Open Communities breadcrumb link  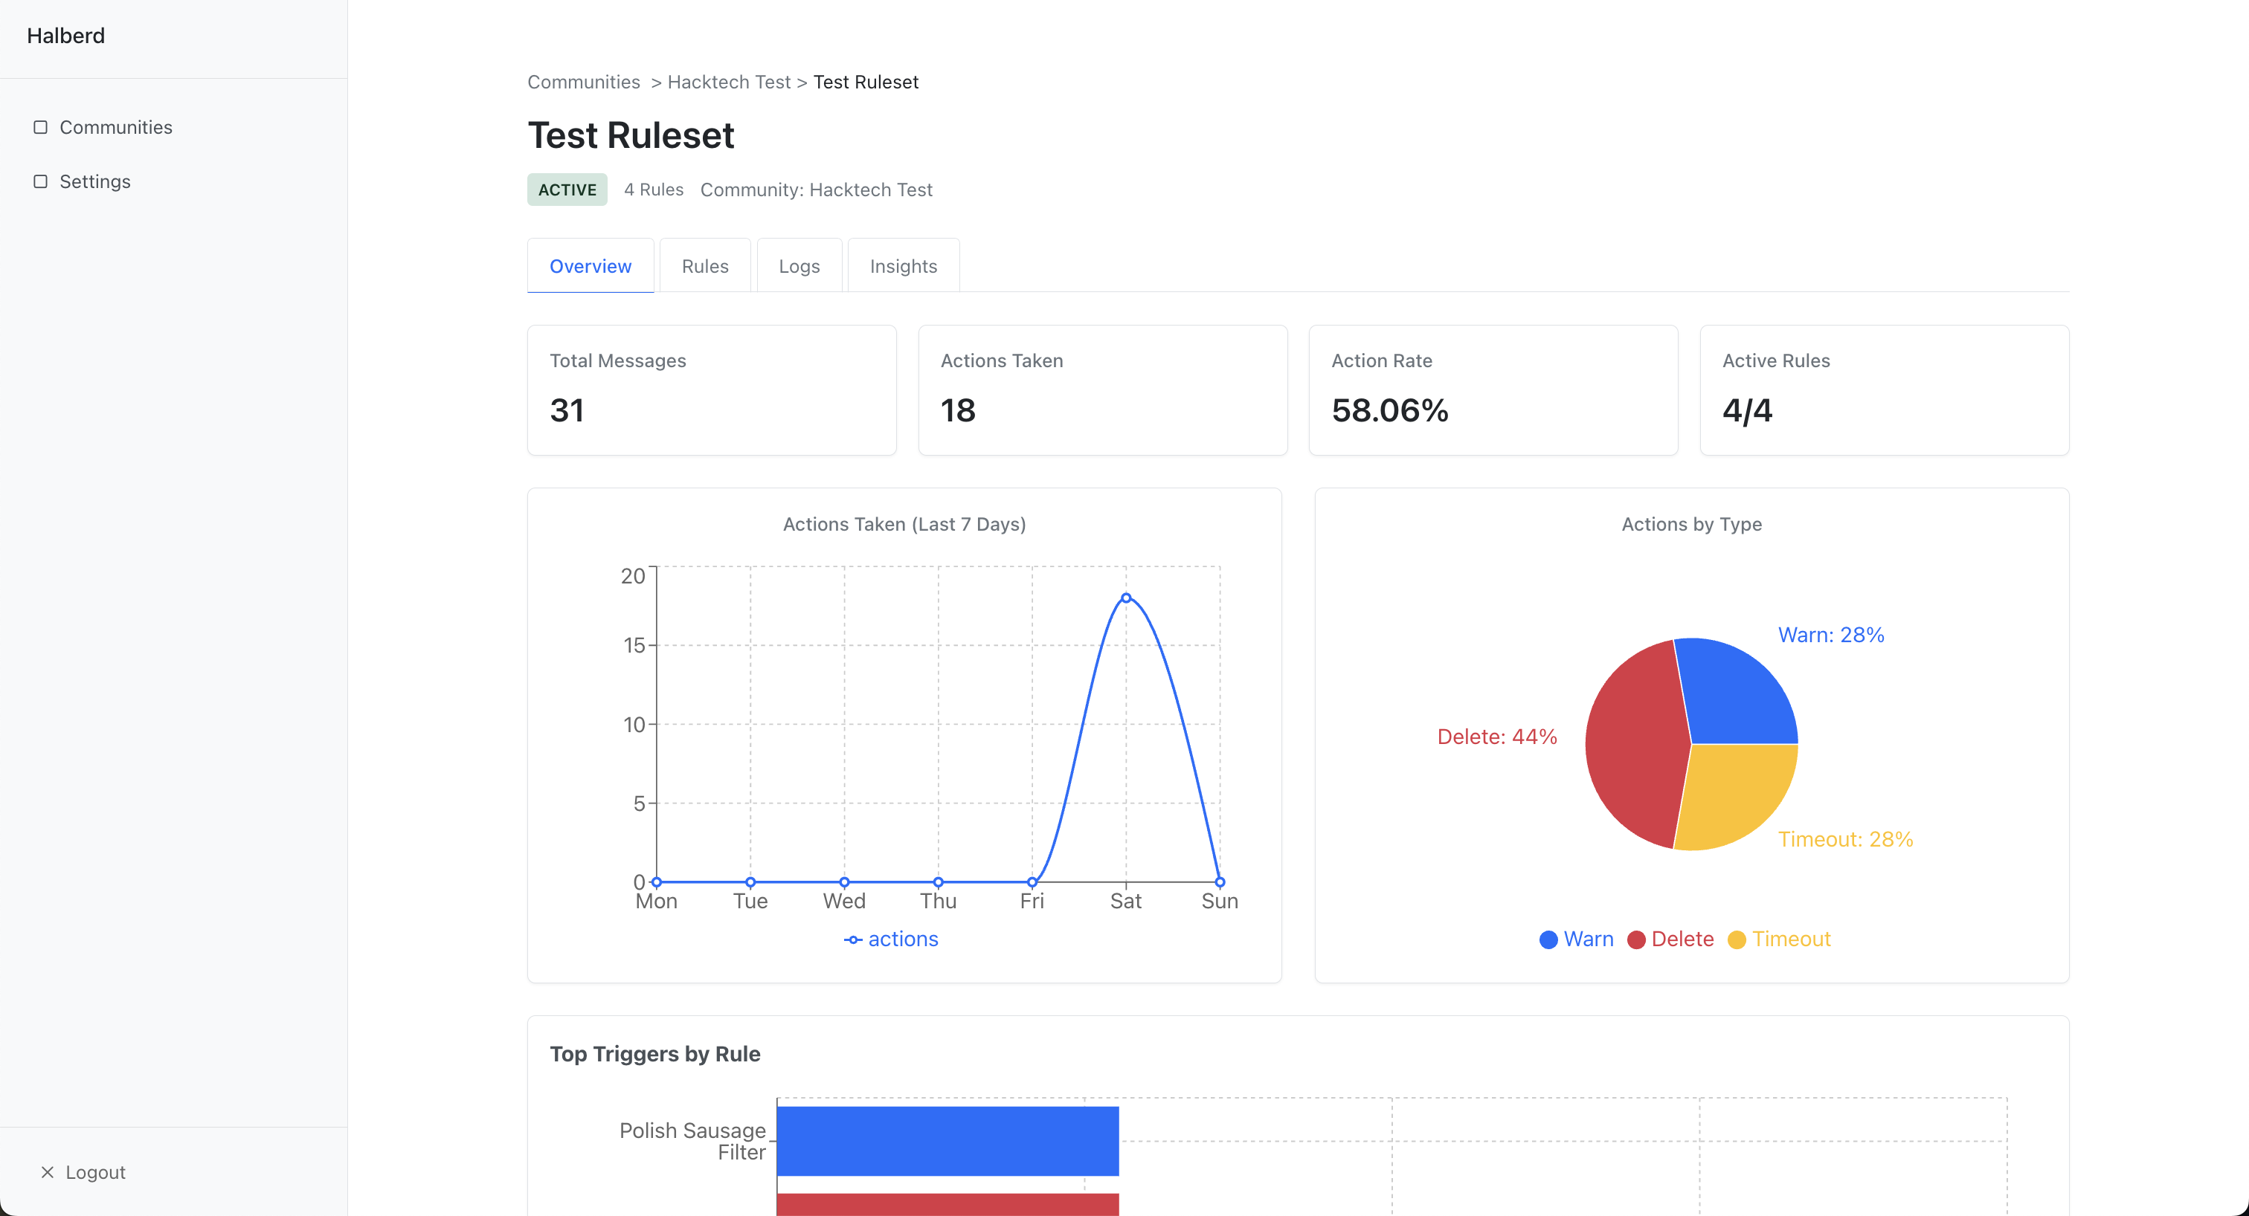pos(583,82)
